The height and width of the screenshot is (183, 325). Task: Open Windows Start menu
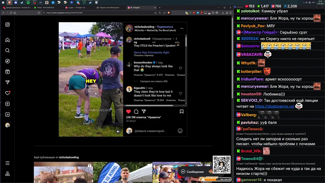pyautogui.click(x=3, y=3)
